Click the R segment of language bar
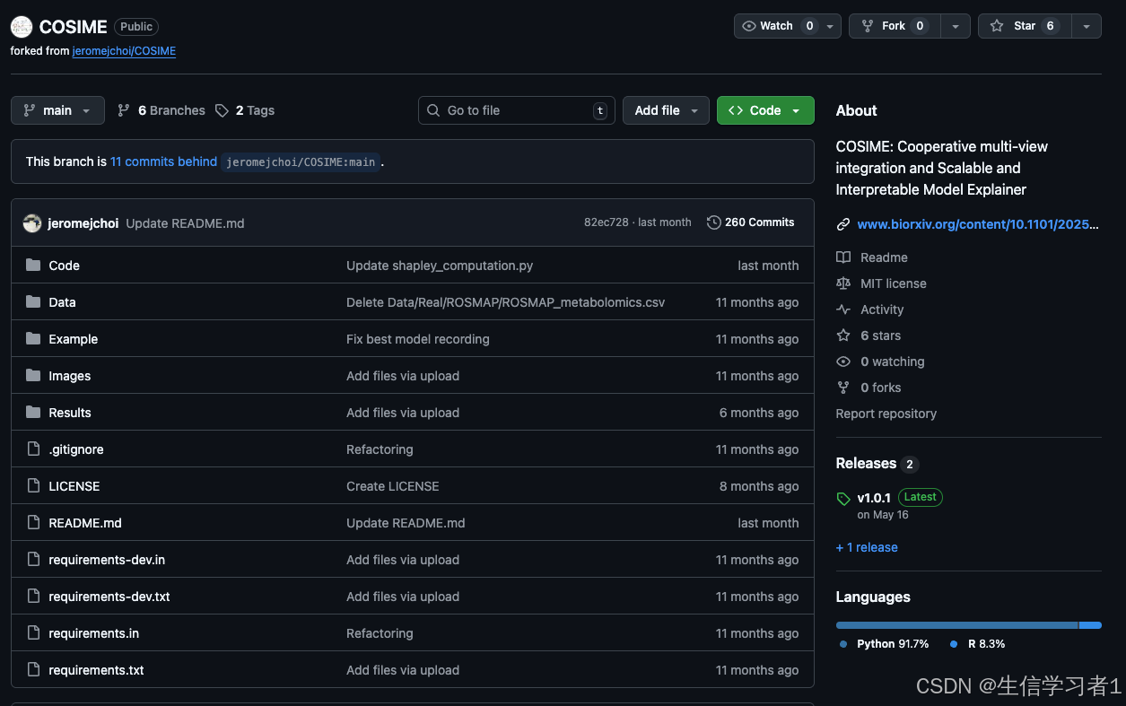The width and height of the screenshot is (1126, 706). point(1090,625)
